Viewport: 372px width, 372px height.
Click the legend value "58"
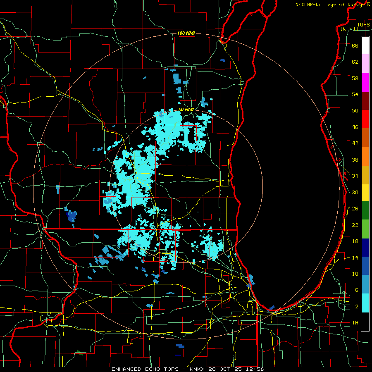point(355,78)
